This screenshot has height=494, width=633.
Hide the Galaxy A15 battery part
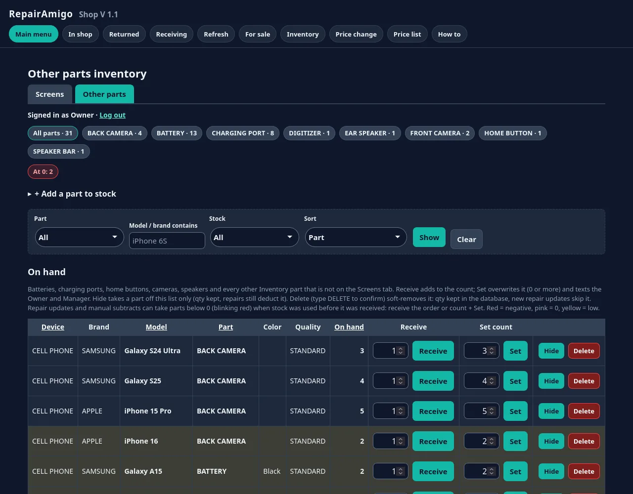point(551,471)
